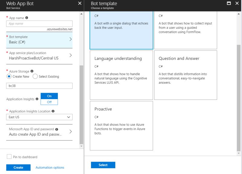Click the Bot template scroll up arrow
The height and width of the screenshot is (174, 242).
[239, 14]
